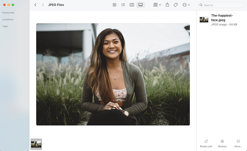Open the Edit Tags icon
247x151 pixels.
point(175,5)
